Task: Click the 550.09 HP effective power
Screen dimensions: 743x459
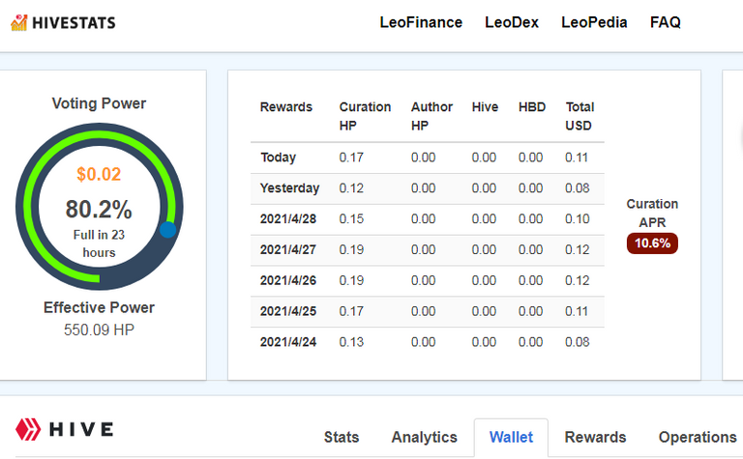Action: (x=99, y=330)
